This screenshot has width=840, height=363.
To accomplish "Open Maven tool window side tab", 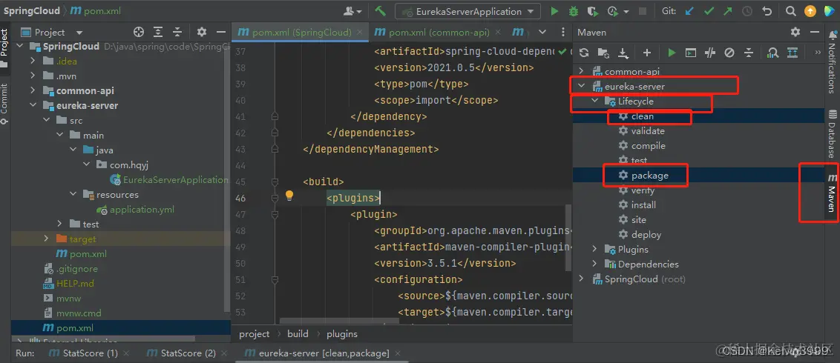I will (831, 193).
